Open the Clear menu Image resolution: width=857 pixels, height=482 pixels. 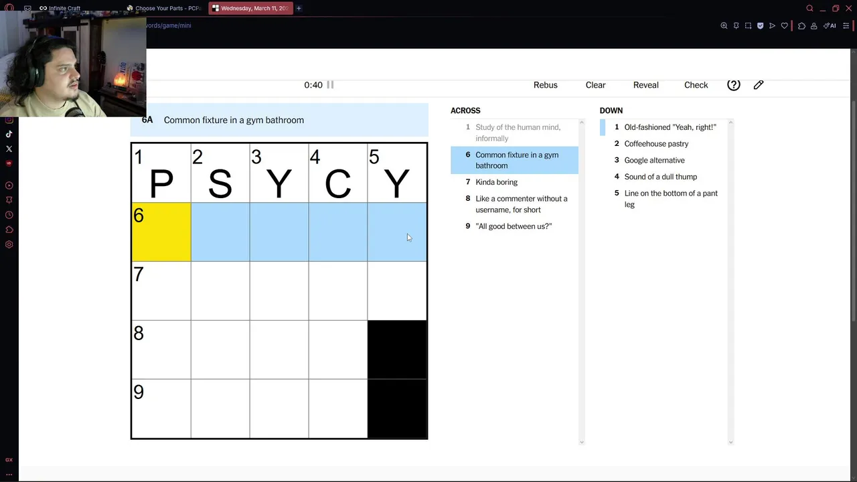pos(595,85)
